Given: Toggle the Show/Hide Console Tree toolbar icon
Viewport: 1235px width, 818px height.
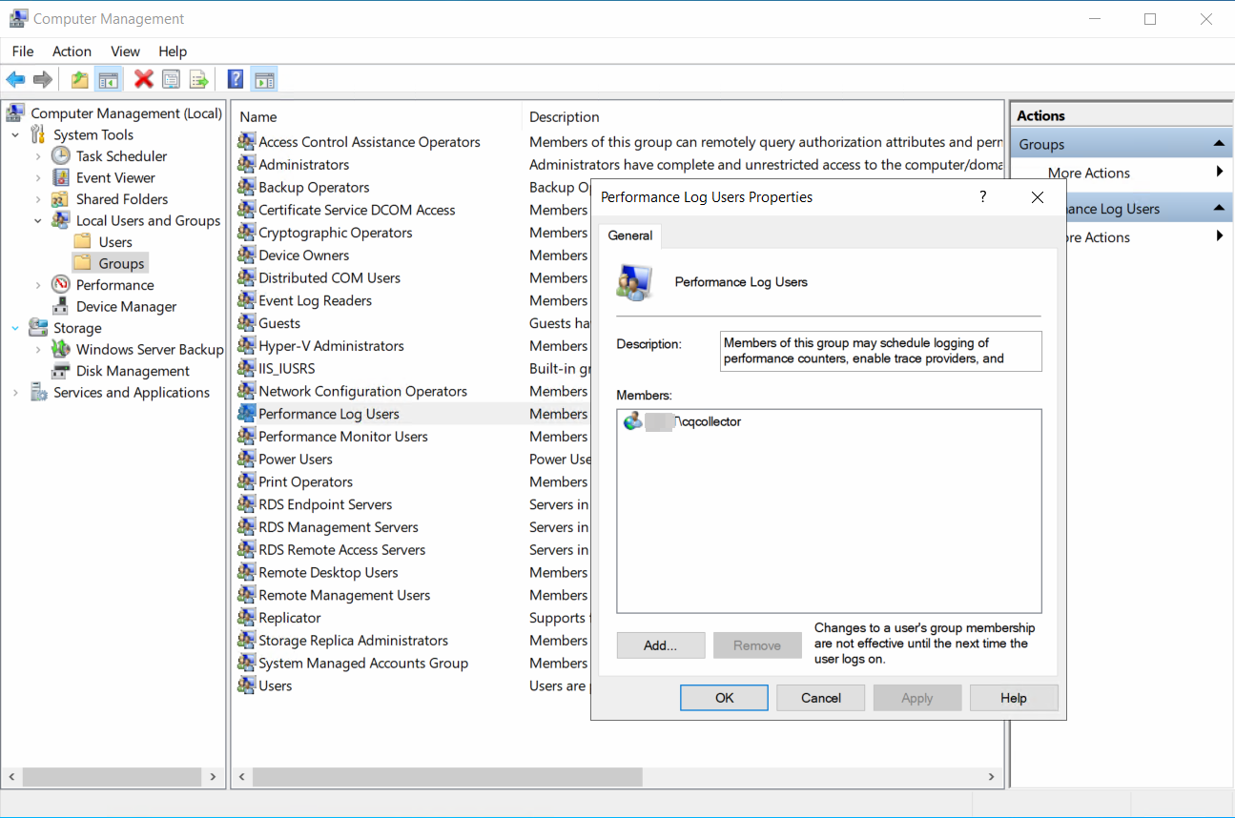Looking at the screenshot, I should 108,79.
